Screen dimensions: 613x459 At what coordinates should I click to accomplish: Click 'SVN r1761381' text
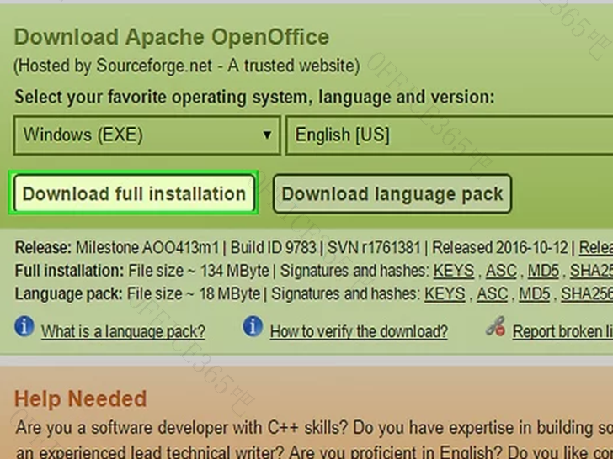coord(374,247)
